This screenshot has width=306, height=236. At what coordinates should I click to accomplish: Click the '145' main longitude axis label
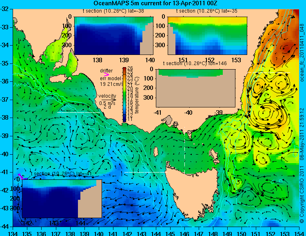171,233
